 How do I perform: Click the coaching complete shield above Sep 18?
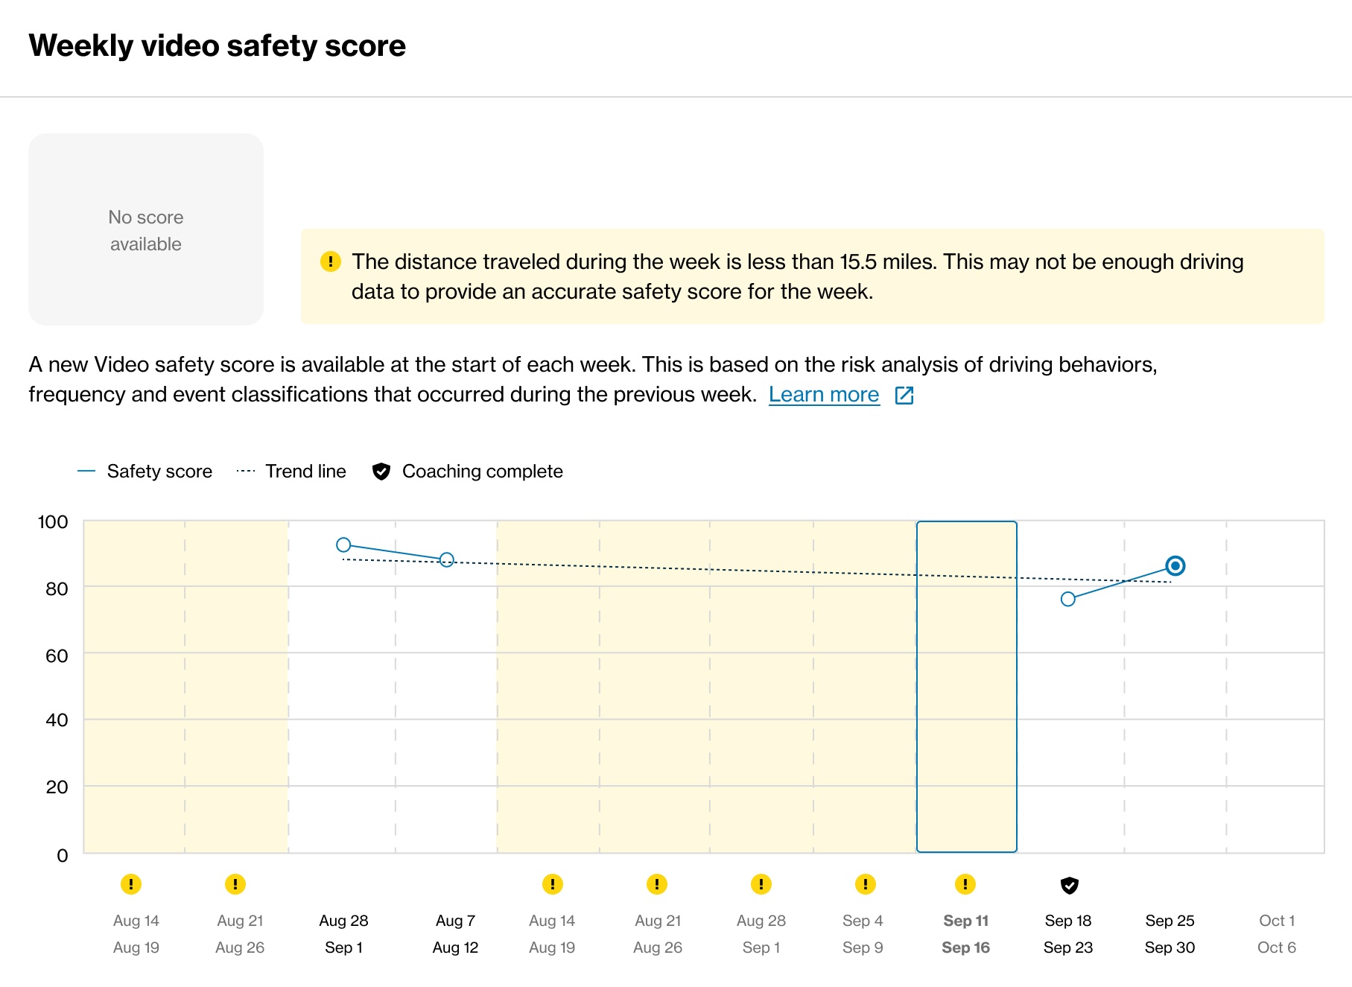coord(1069,885)
